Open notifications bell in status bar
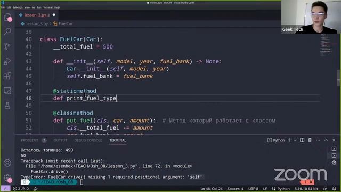341x192 pixels. (x=334, y=188)
